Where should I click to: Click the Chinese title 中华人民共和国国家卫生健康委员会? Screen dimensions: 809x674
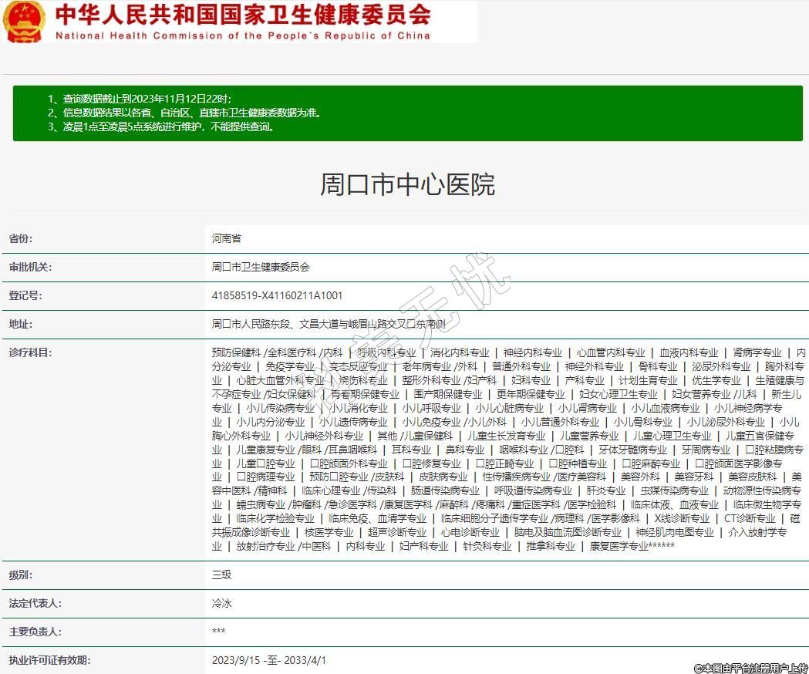click(x=242, y=15)
